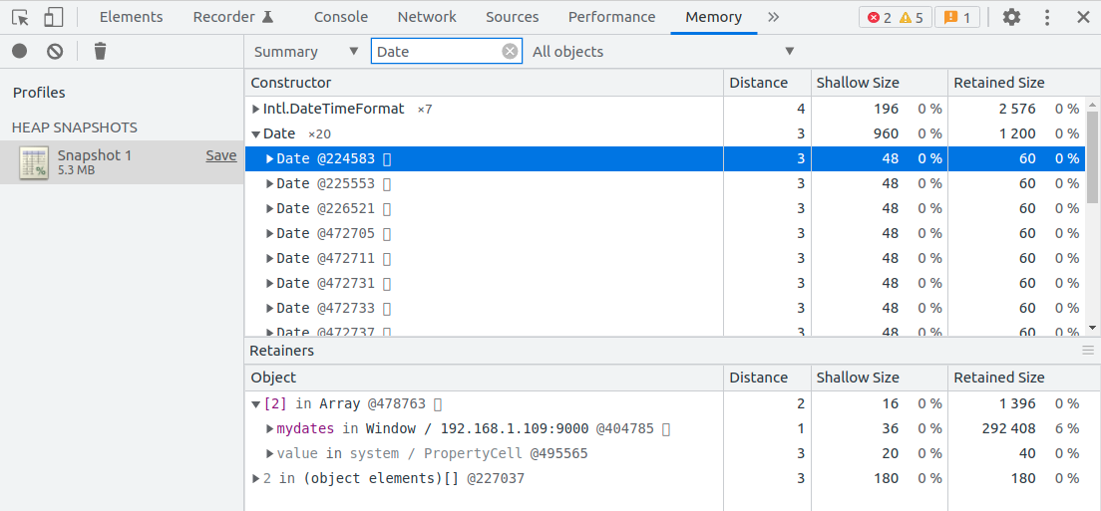
Task: Click the inspect element picker icon
Action: (x=20, y=17)
